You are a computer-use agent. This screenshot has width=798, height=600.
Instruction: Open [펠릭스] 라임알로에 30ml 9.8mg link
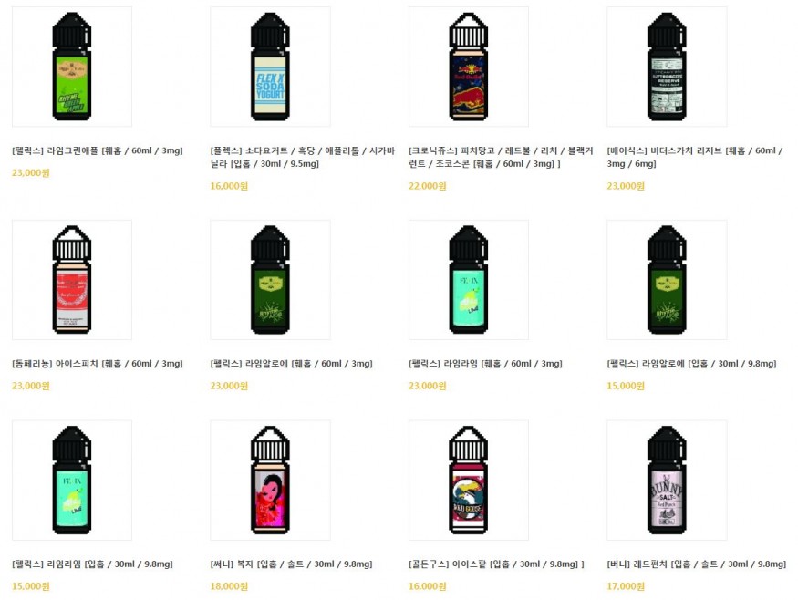[x=691, y=364]
